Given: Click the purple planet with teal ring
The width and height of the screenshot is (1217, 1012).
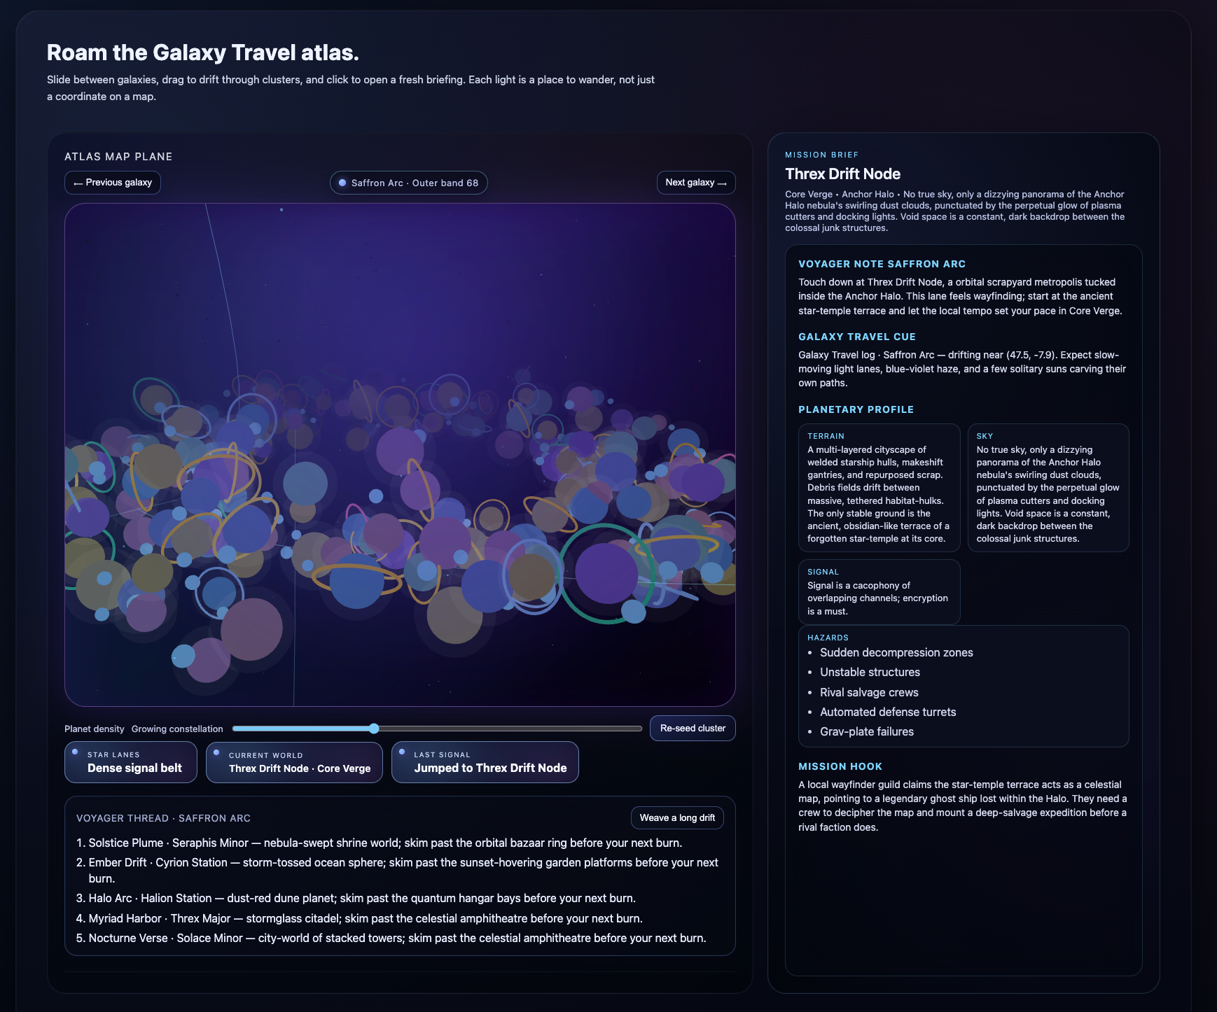Looking at the screenshot, I should tap(606, 573).
